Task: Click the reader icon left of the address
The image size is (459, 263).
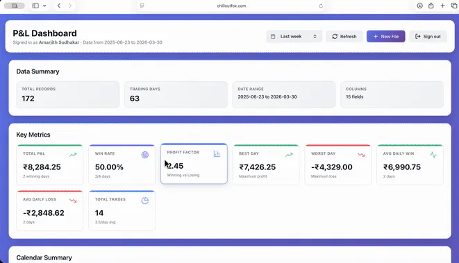Action: point(142,6)
